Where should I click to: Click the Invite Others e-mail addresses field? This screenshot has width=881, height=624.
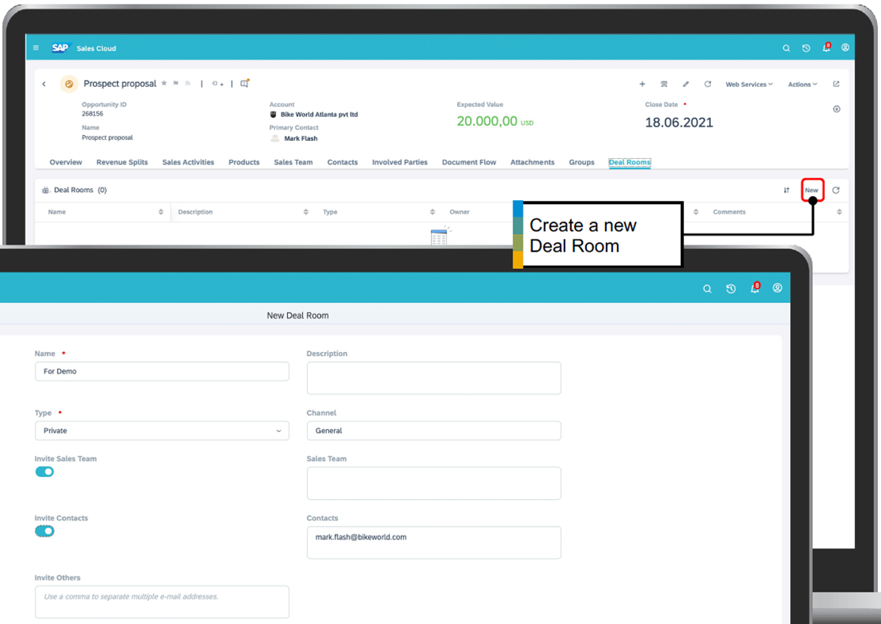162,602
